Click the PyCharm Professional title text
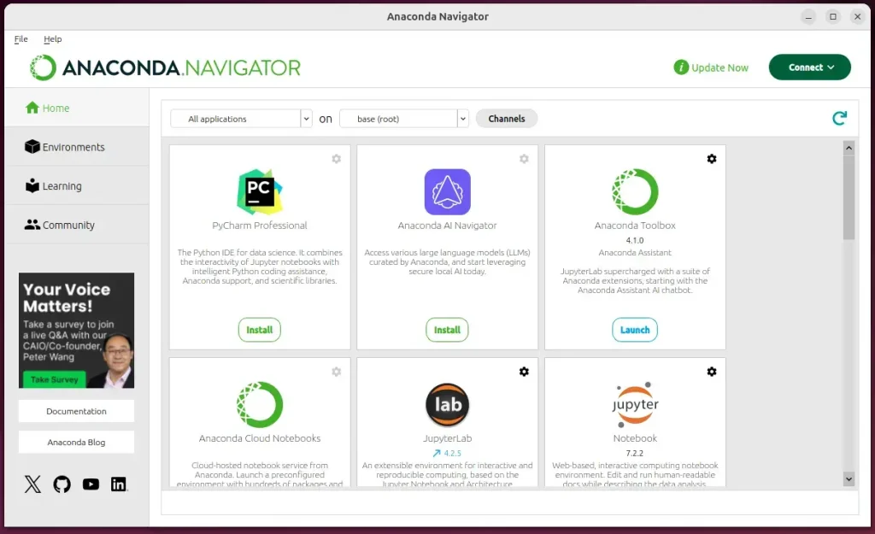 (260, 226)
